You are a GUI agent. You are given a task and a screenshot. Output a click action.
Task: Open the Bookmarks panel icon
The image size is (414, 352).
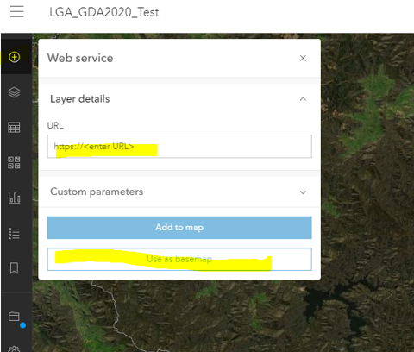click(14, 268)
